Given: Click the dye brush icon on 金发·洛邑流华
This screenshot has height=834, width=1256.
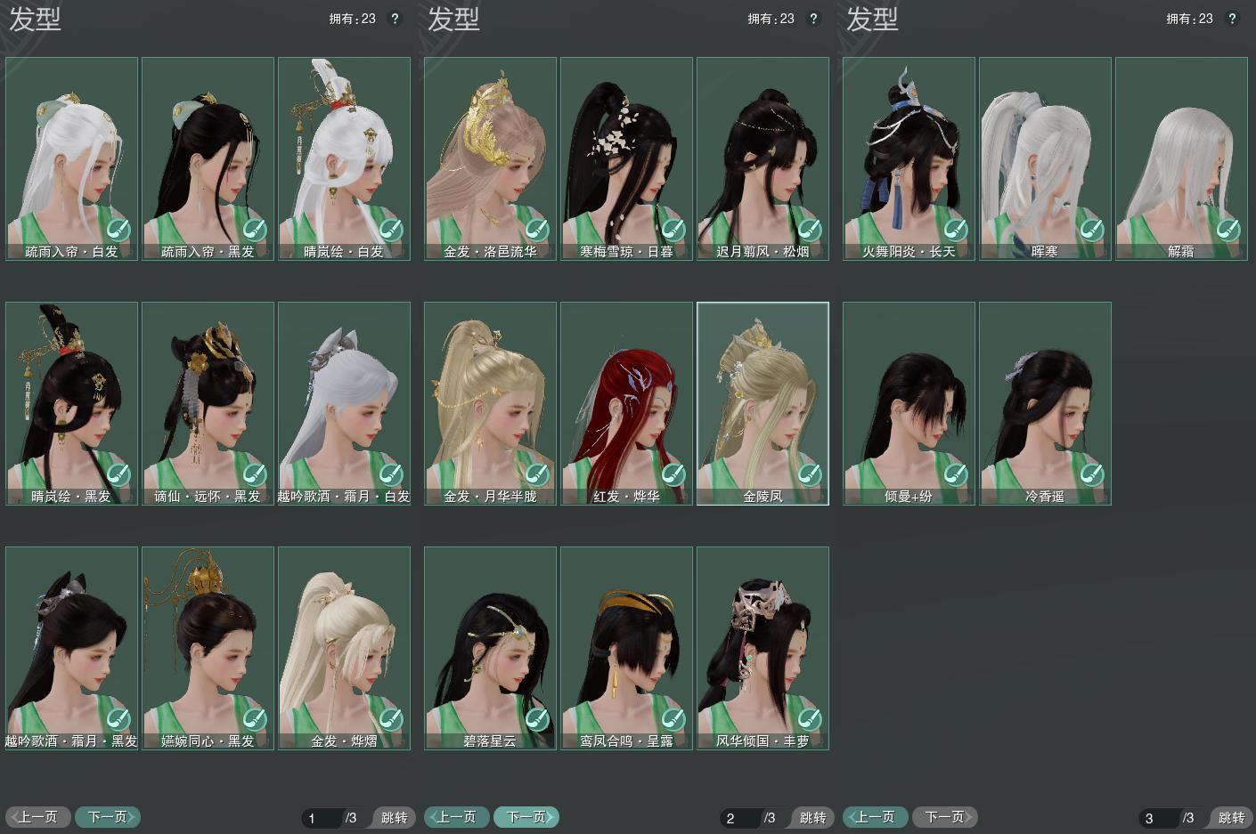Looking at the screenshot, I should 537,230.
